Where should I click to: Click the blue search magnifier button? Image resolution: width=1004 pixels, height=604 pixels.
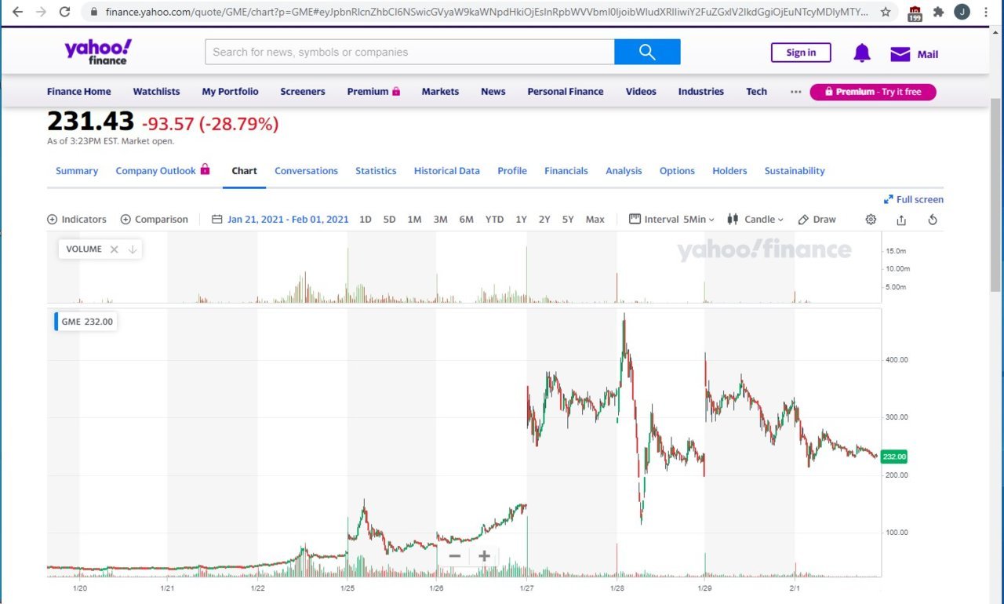point(647,52)
